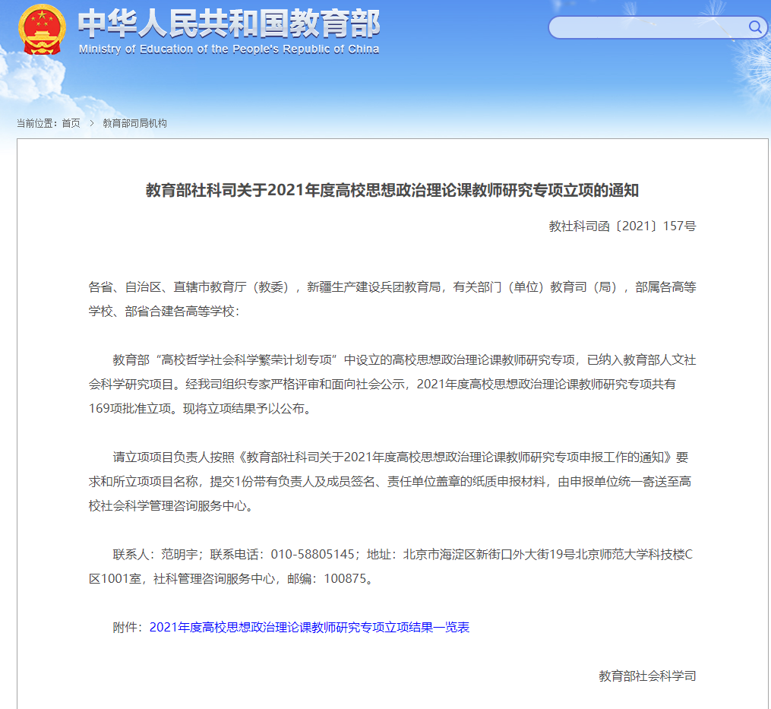Click the paragraph starting with 请立项项目负责人

(392, 457)
